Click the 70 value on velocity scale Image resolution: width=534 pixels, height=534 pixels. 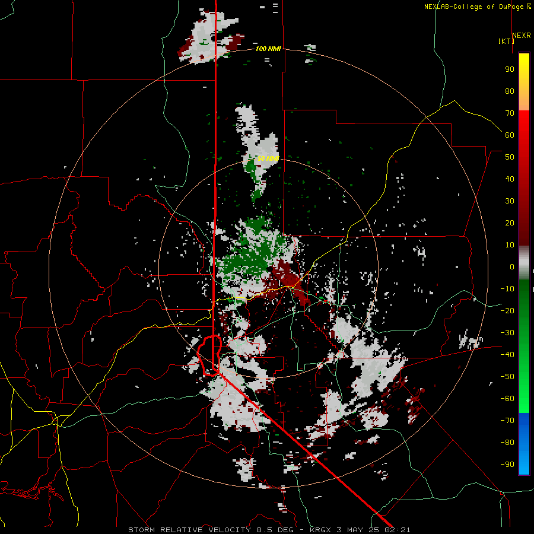point(510,113)
